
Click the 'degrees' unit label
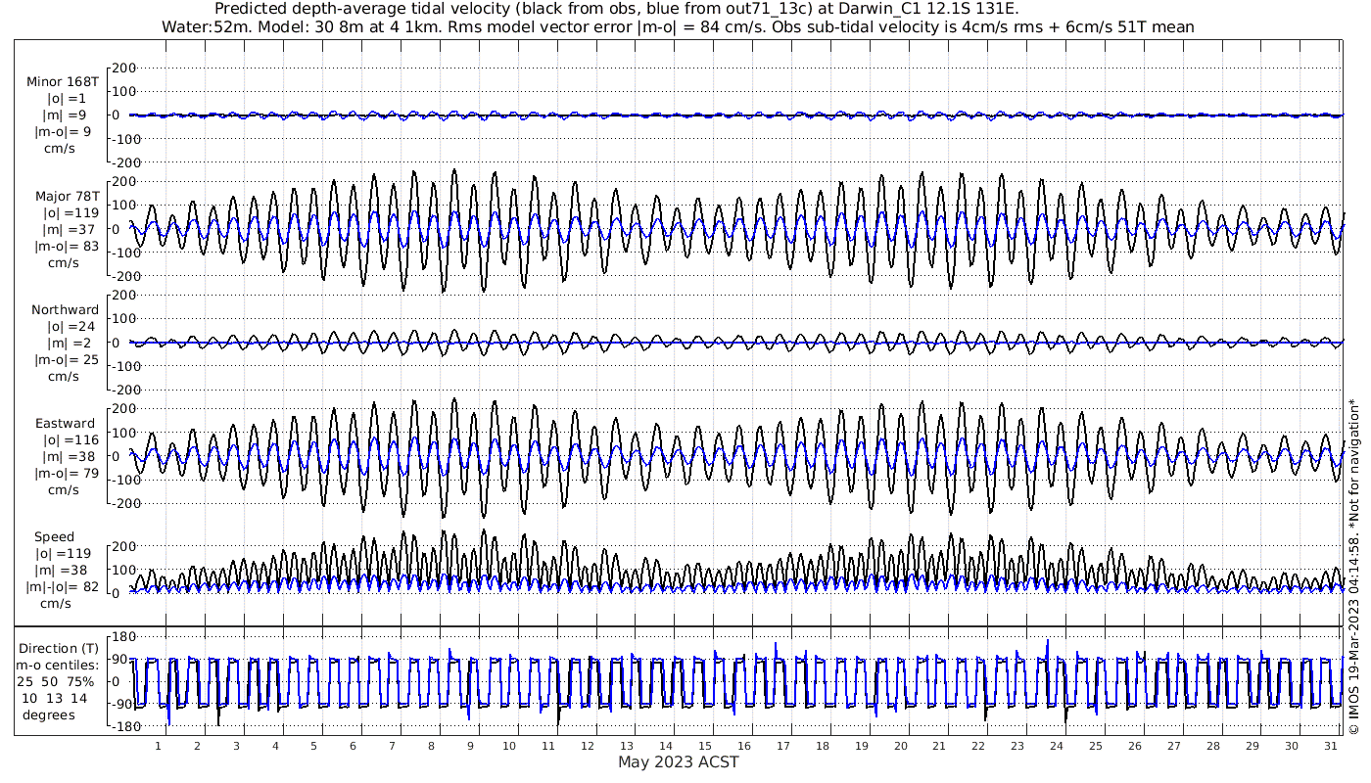(49, 714)
